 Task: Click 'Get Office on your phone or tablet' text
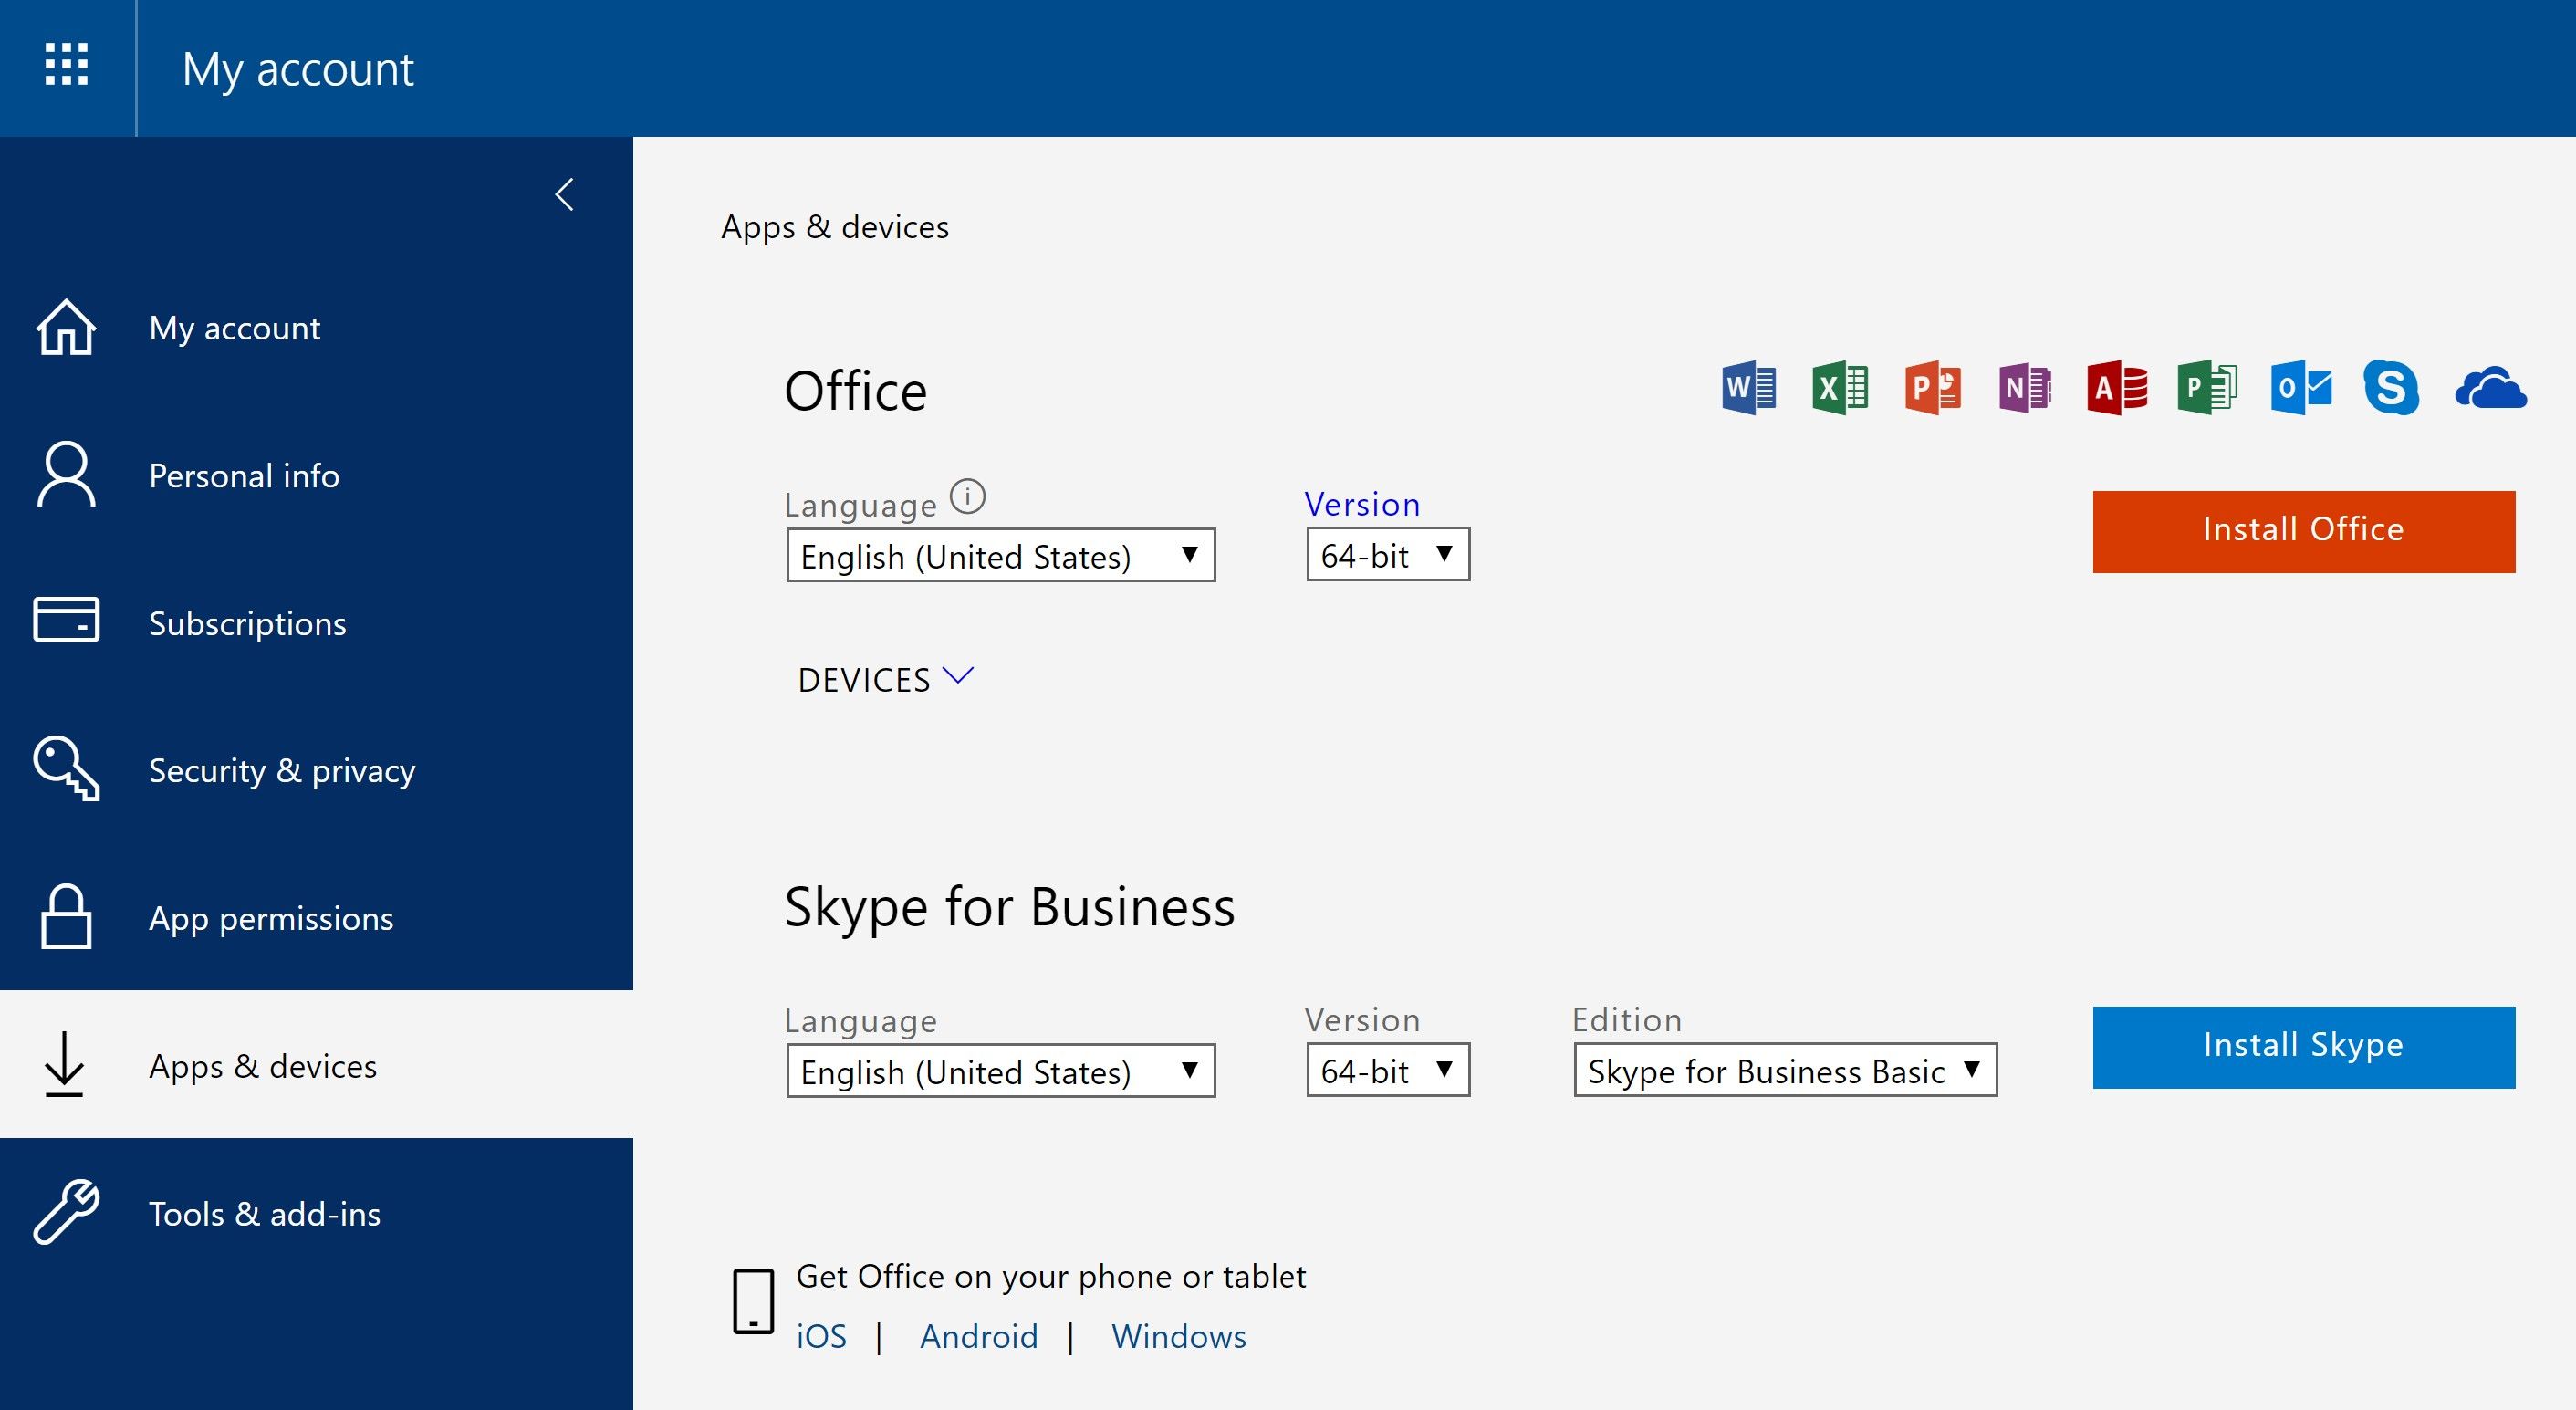(x=1050, y=1277)
